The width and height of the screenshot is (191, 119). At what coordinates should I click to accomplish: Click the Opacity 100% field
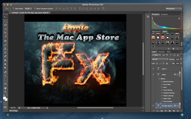pyautogui.click(x=177, y=59)
